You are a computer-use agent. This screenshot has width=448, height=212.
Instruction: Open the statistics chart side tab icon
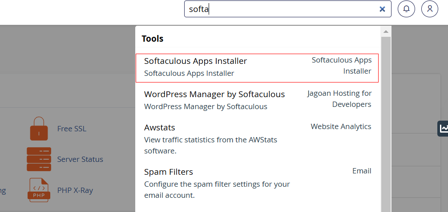443,129
